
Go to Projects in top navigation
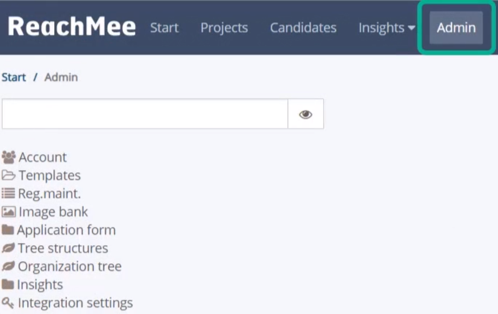[224, 28]
